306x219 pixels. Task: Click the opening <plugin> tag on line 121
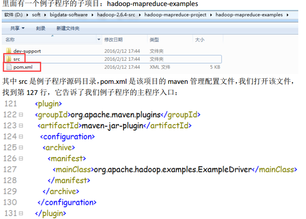tap(48, 104)
